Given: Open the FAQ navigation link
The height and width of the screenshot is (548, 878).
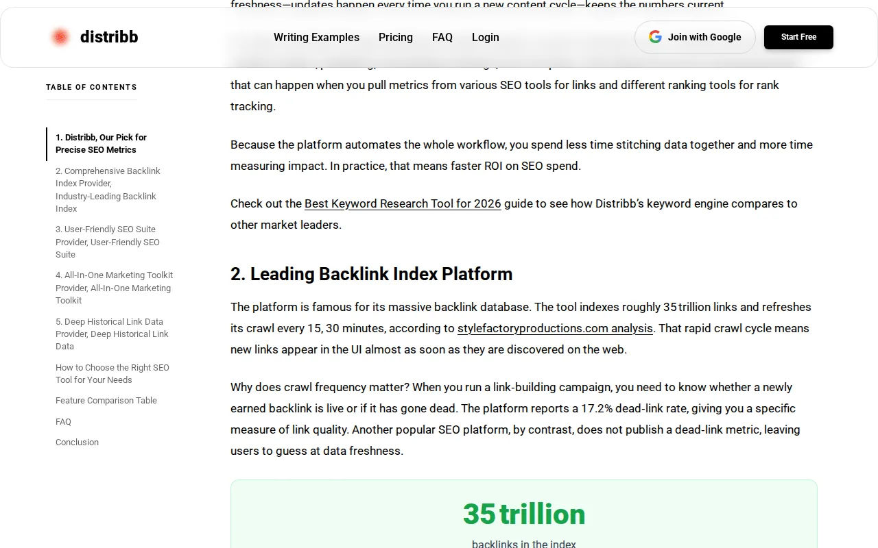Looking at the screenshot, I should point(442,38).
